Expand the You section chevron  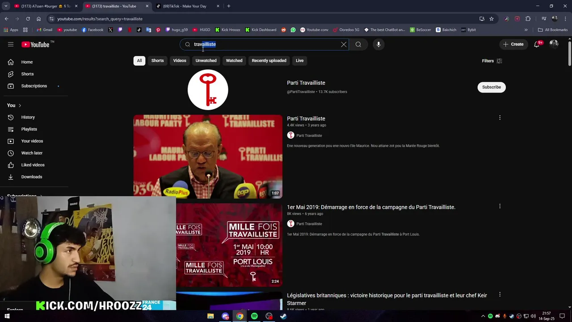[20, 106]
